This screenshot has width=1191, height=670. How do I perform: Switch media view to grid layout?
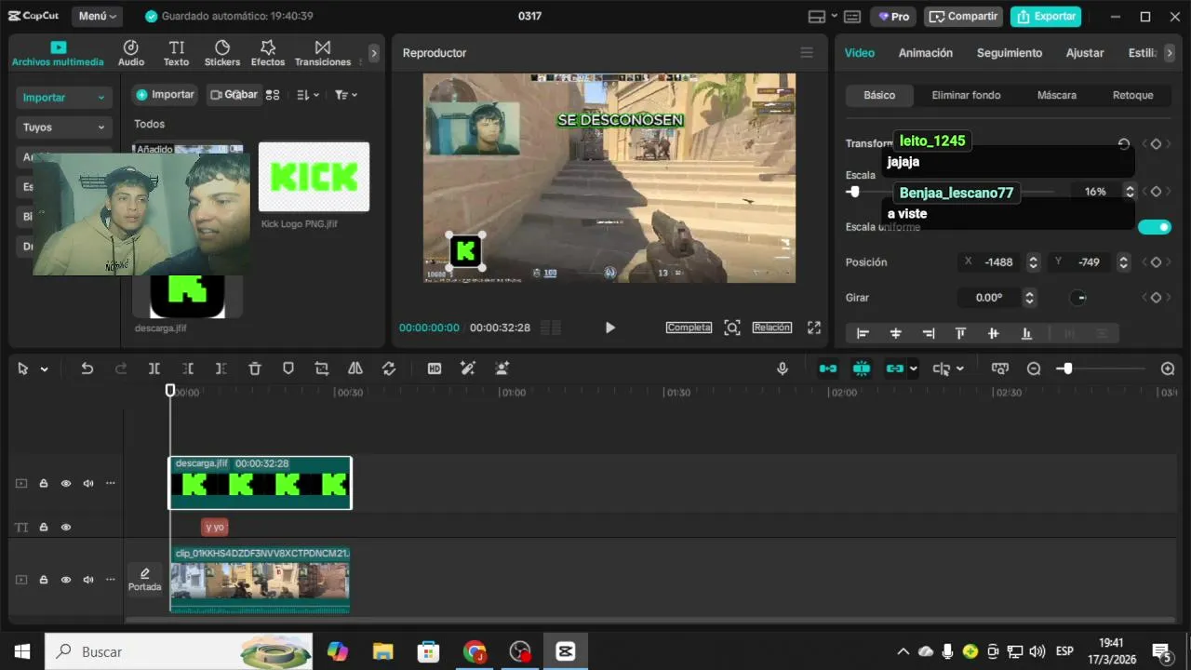pos(273,95)
